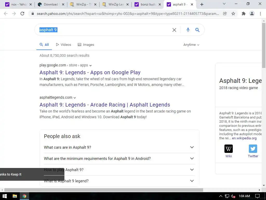Start voice search with microphone
Image resolution: width=266 pixels, height=200 pixels.
click(x=188, y=30)
